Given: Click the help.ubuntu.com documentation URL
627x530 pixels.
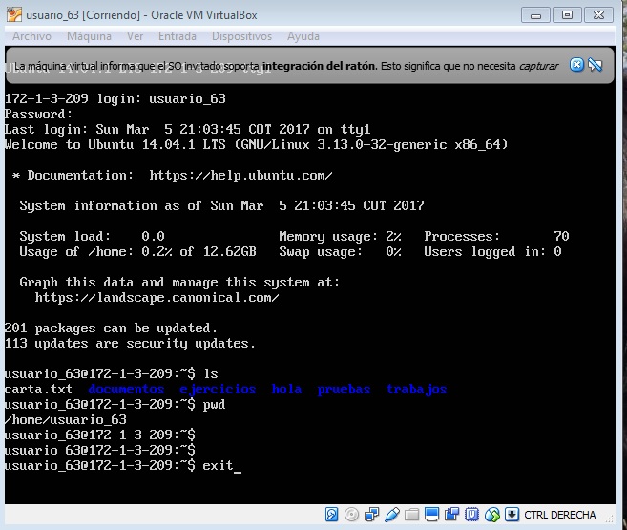Looking at the screenshot, I should coord(240,175).
